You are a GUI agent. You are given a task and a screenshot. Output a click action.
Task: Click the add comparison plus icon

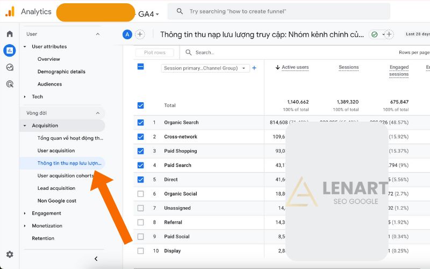tap(140, 34)
